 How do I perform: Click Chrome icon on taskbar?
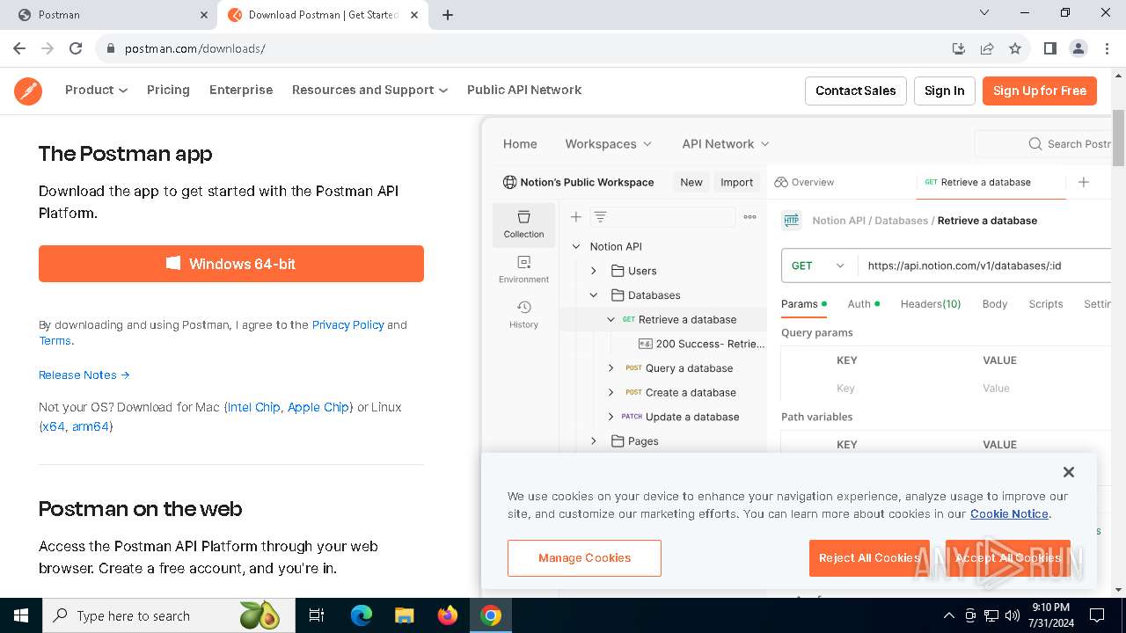pos(491,615)
